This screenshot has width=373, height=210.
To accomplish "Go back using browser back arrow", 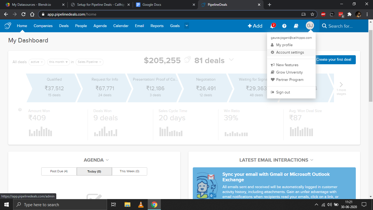I will click(x=6, y=14).
